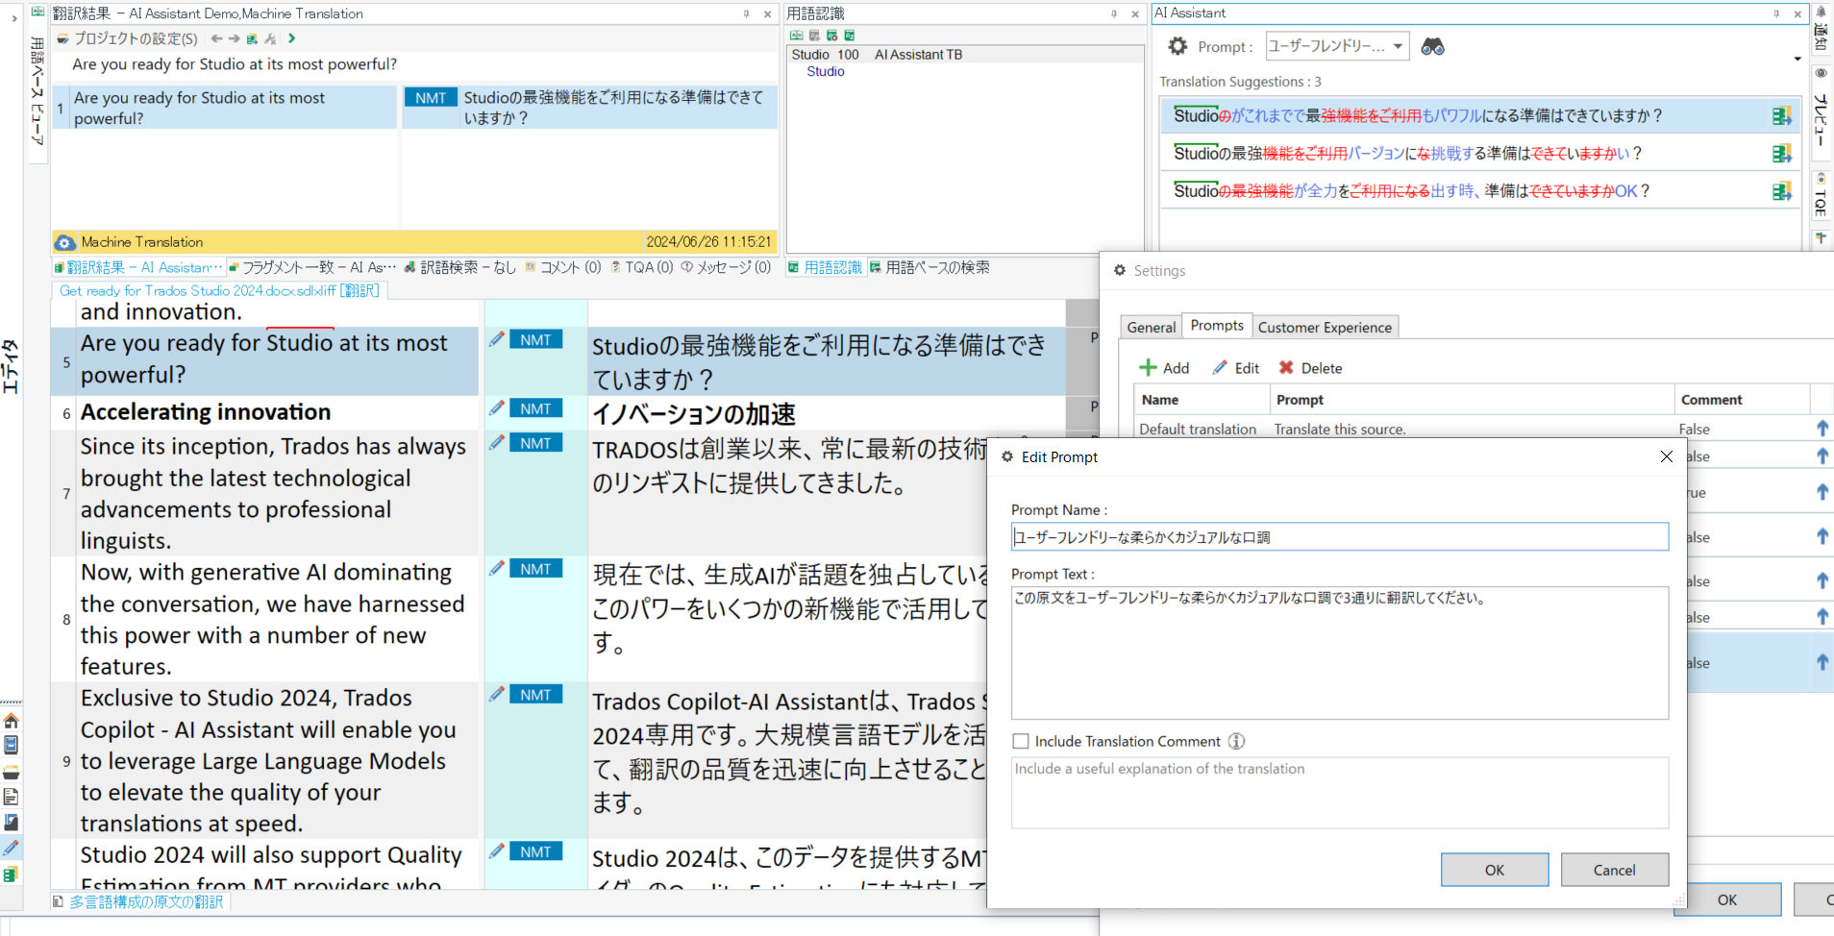Viewport: 1834px width, 936px height.
Task: Click the green chevron in the translation results toolbar
Action: pyautogui.click(x=292, y=38)
